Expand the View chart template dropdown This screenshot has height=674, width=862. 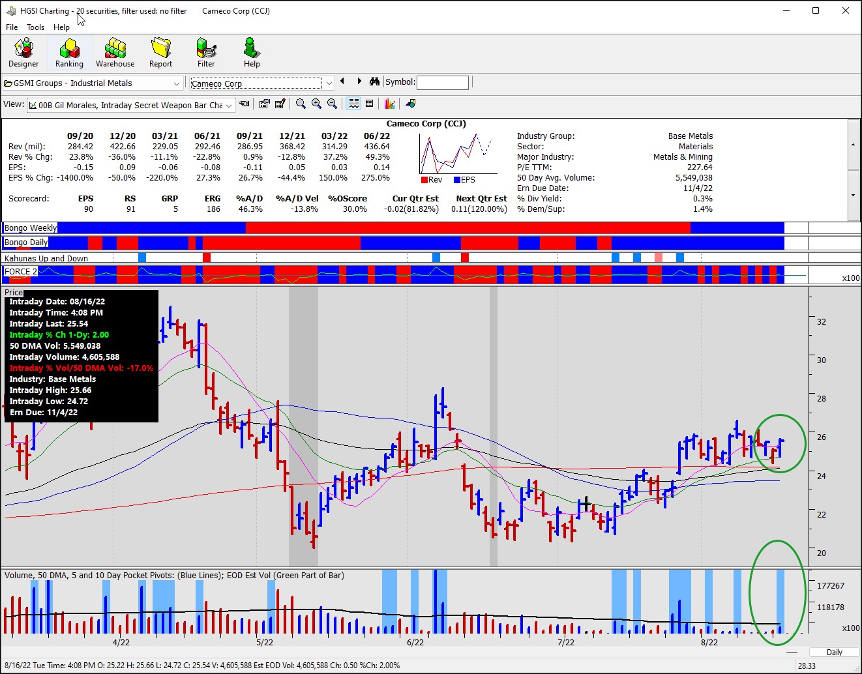click(x=229, y=105)
